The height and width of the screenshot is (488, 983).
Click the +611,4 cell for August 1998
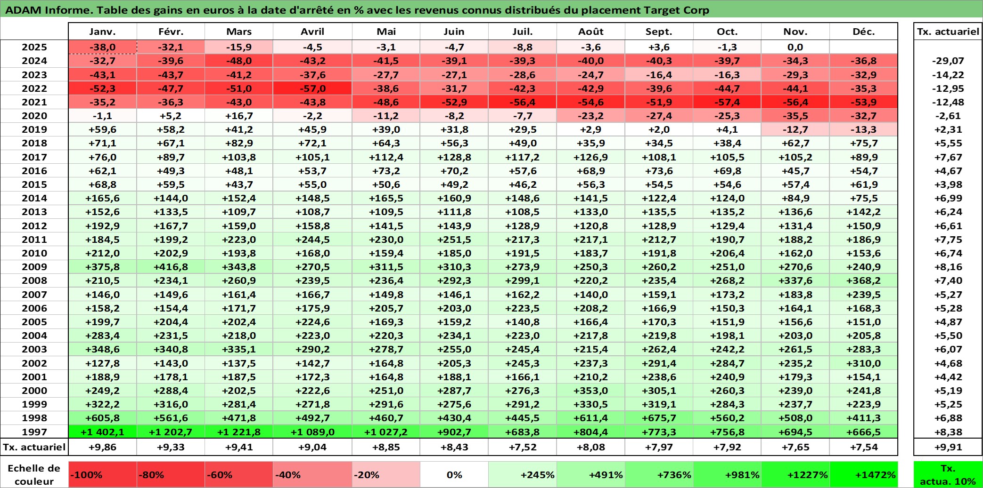pos(591,418)
